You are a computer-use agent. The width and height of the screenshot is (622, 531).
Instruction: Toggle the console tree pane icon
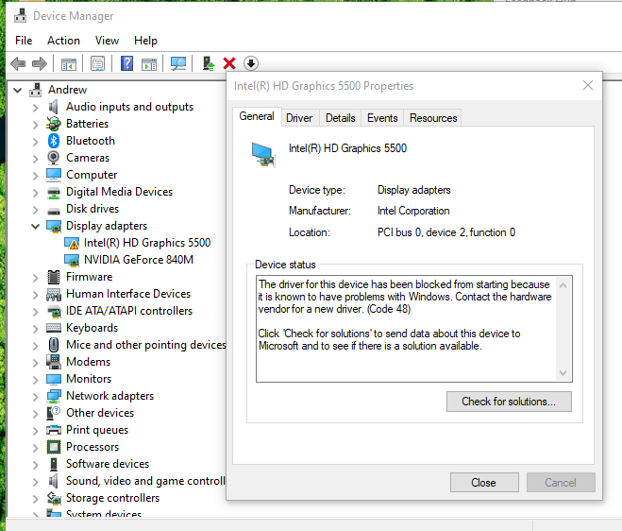click(69, 63)
